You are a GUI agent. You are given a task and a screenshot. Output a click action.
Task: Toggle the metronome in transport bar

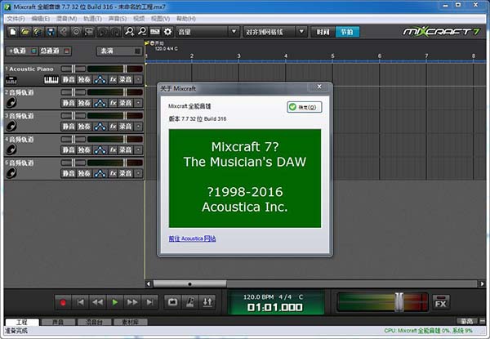coord(190,302)
